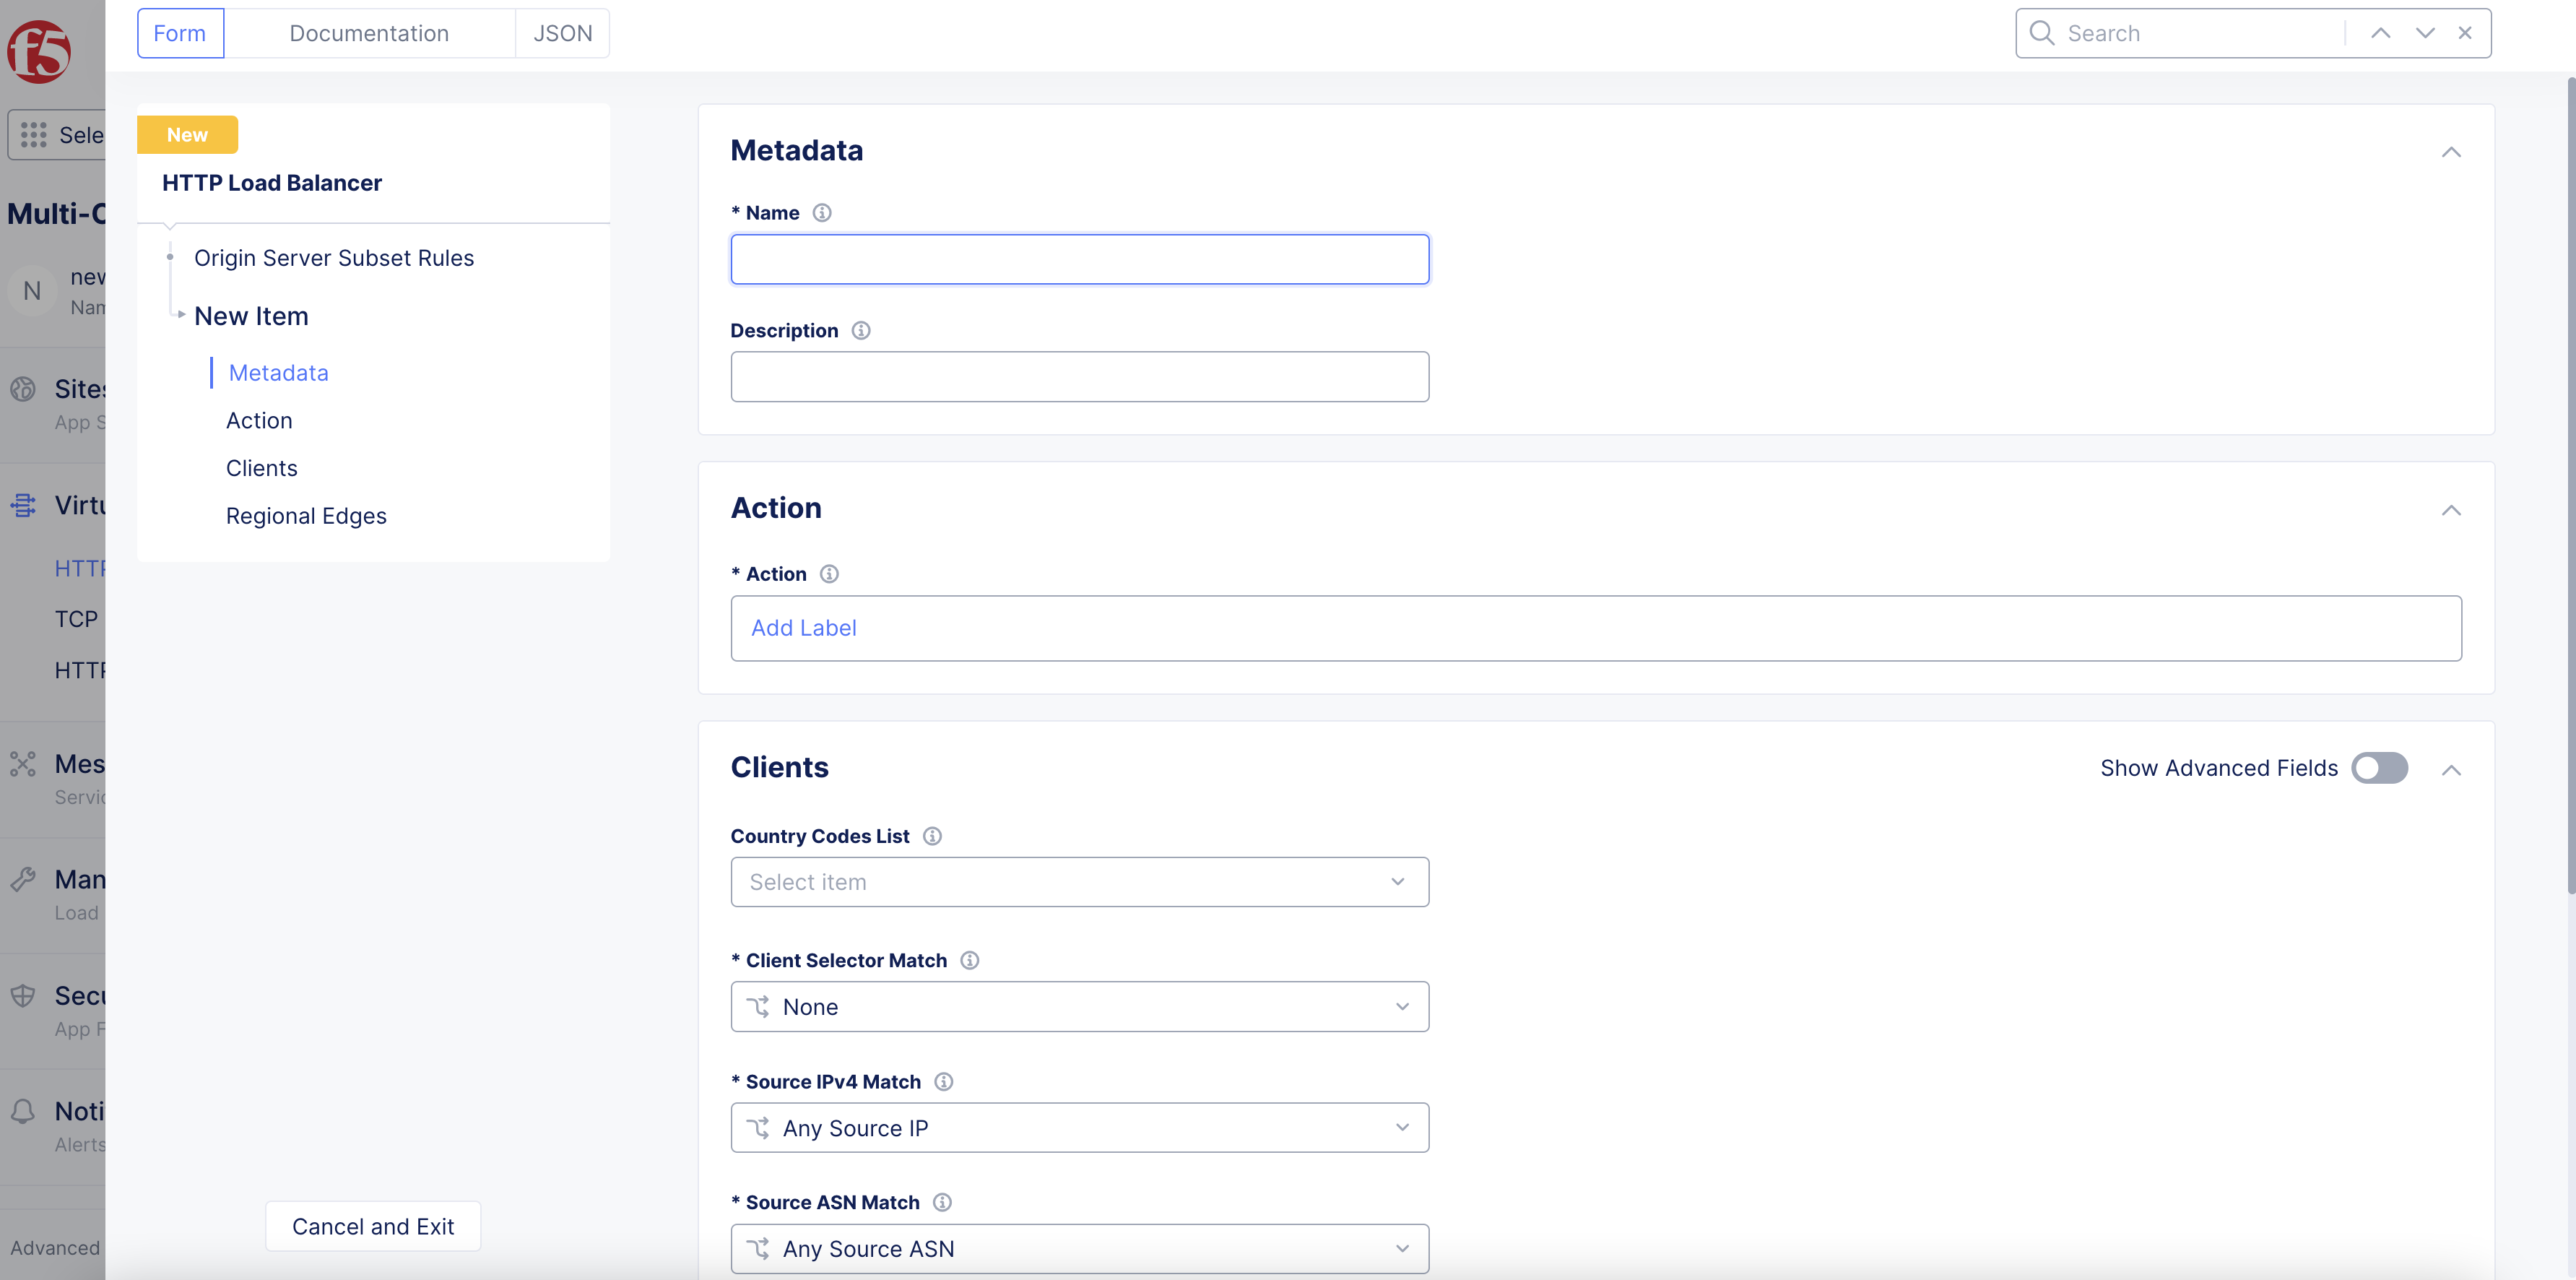Click the Source IPv4 Match info icon
Screen dimensions: 2576x1280
pos(943,1082)
